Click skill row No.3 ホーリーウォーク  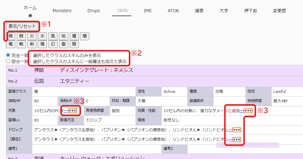155,157
